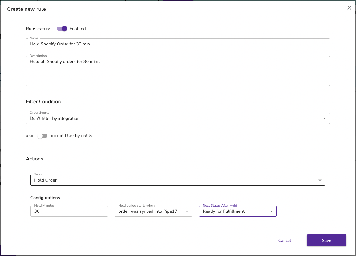356x256 pixels.
Task: Toggle the Rule status Enabled switch
Action: click(x=62, y=29)
